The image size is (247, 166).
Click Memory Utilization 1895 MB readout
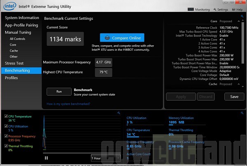177,122
